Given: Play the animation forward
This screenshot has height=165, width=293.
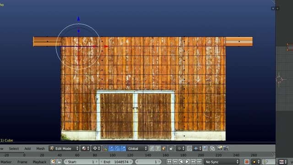Looking at the screenshot, I should (x=187, y=162).
